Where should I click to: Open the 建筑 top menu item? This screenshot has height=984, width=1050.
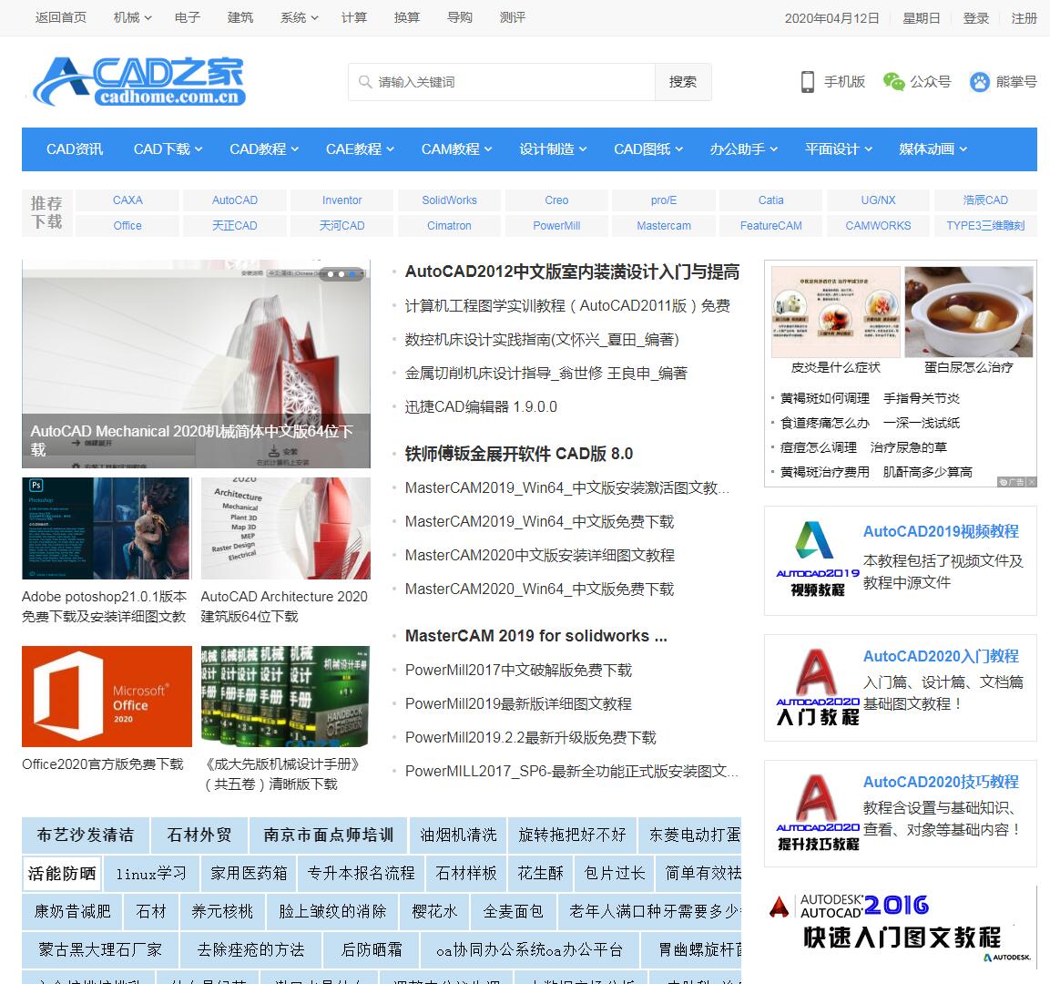pos(240,17)
